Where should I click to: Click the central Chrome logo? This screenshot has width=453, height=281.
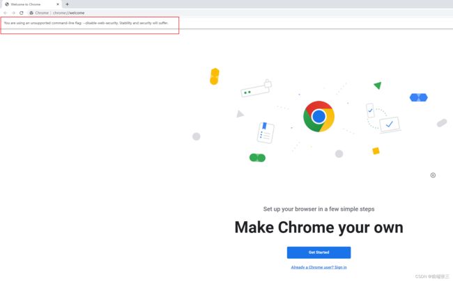click(x=318, y=116)
